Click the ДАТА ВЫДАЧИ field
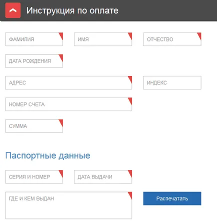This screenshot has width=217, height=221. (x=103, y=177)
